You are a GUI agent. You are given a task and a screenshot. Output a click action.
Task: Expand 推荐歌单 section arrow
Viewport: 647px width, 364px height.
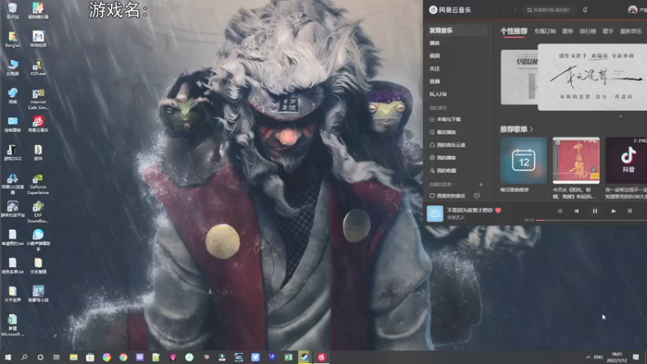(x=531, y=129)
